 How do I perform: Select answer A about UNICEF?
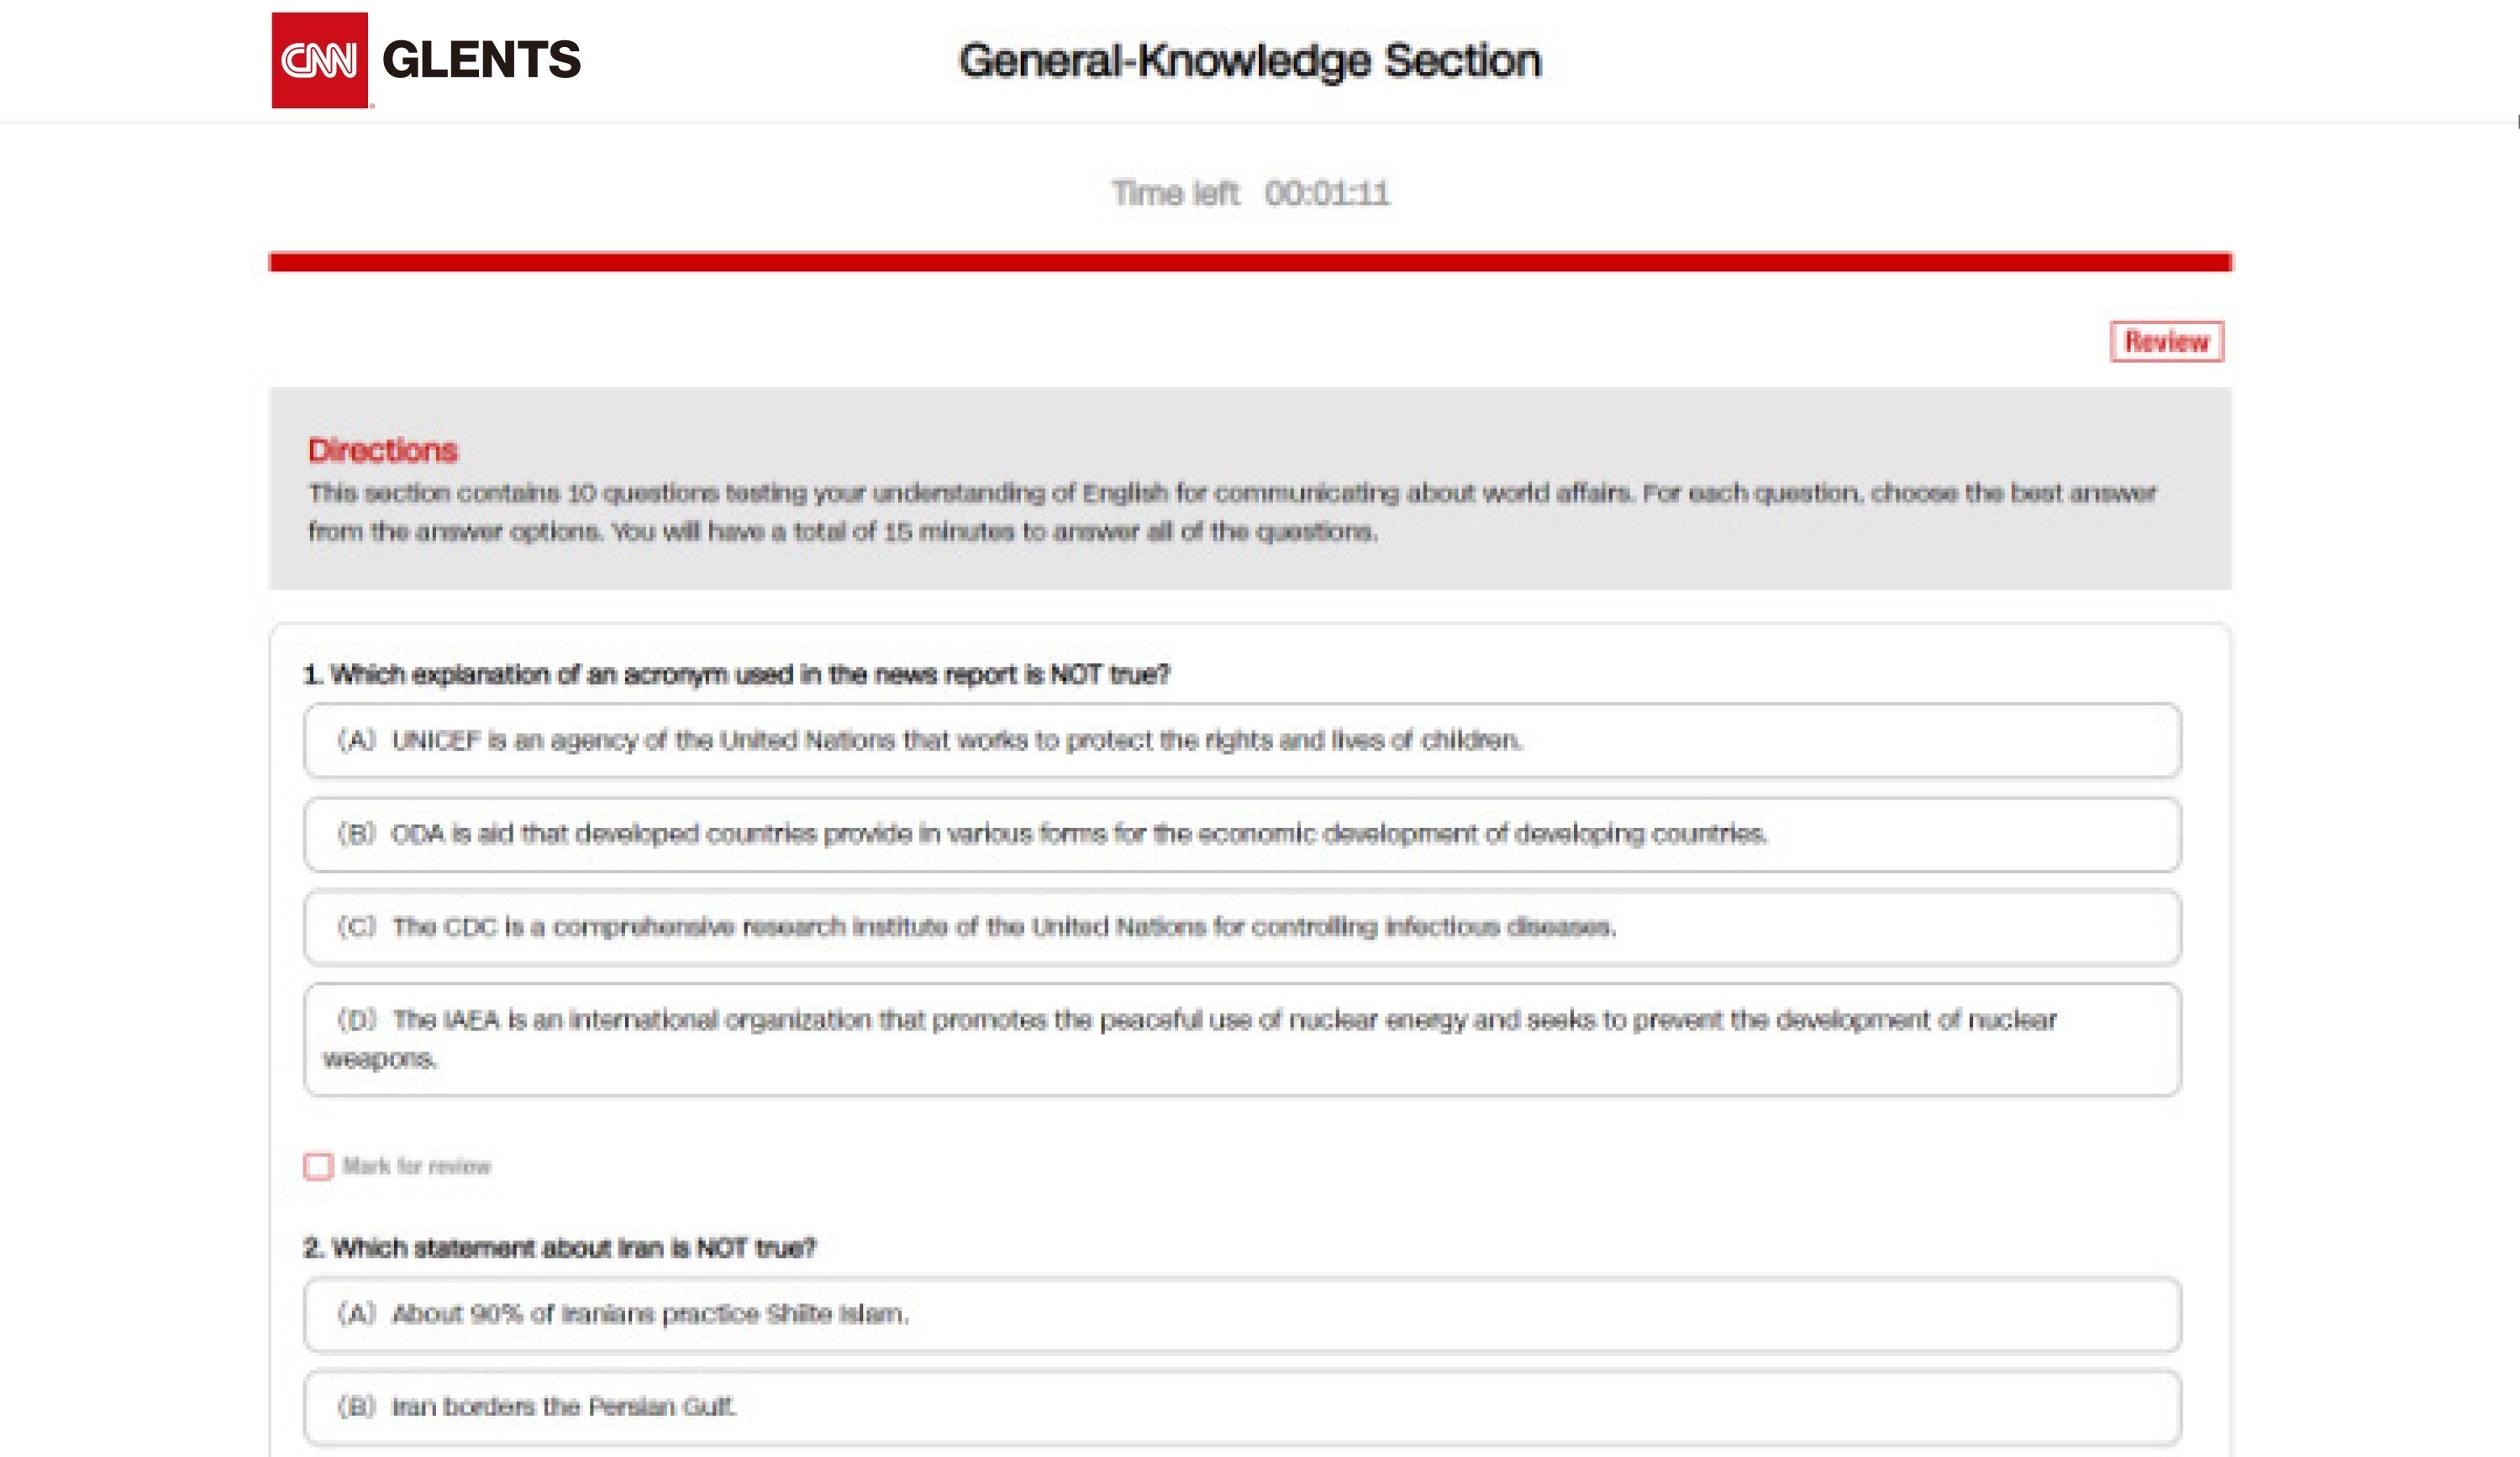click(1241, 741)
